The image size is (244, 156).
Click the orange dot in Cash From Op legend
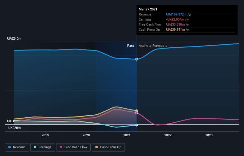[97, 147]
